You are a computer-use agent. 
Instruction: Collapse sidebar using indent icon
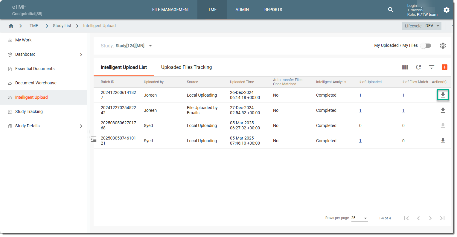[x=94, y=139]
